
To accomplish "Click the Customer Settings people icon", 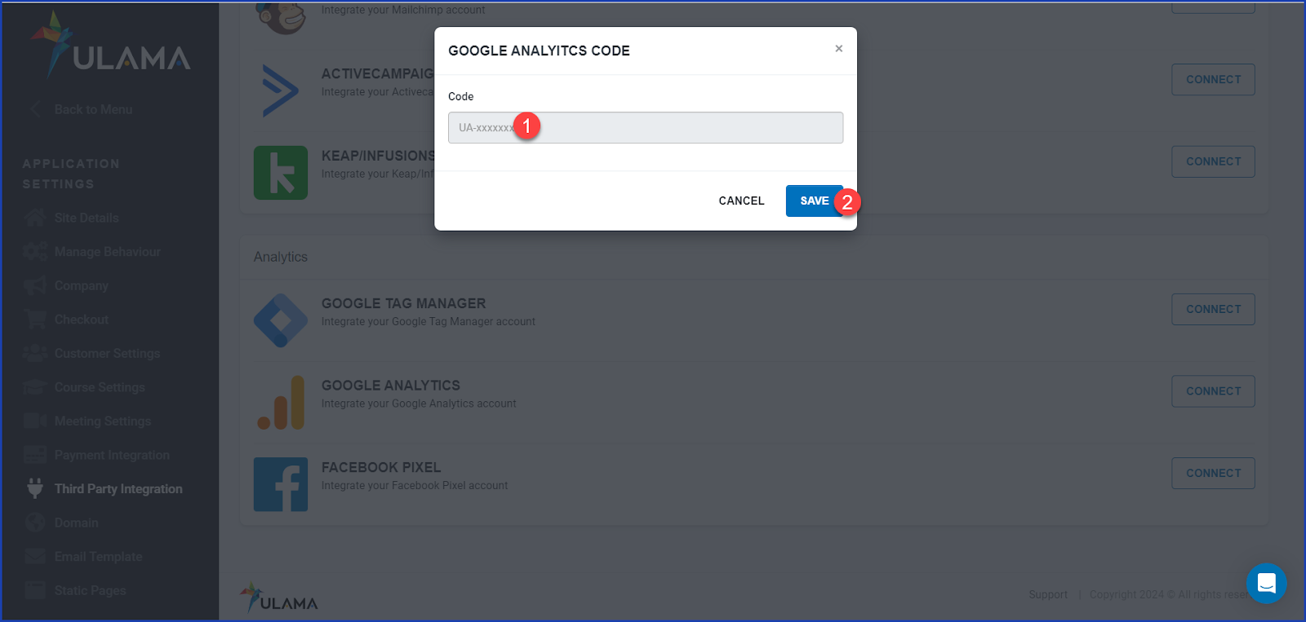I will [x=35, y=353].
